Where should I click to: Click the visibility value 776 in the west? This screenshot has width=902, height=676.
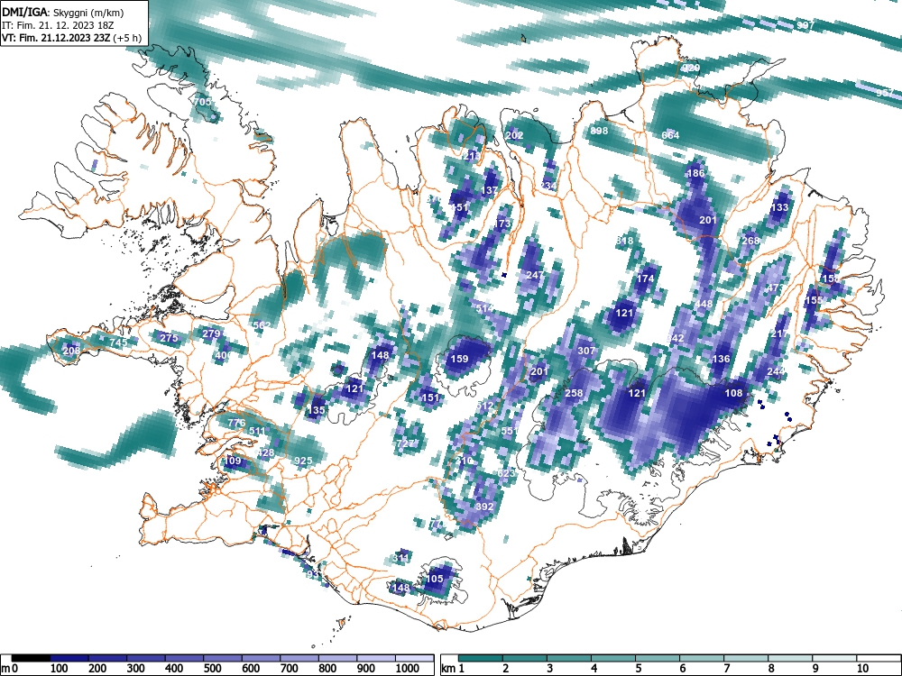point(236,423)
